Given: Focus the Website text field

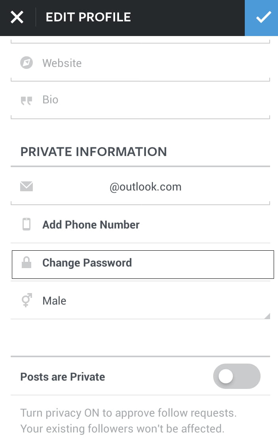Looking at the screenshot, I should point(154,63).
